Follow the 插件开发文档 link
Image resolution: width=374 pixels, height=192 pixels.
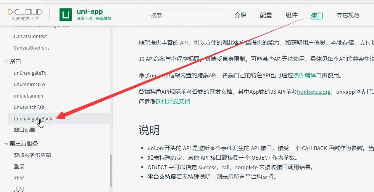(172, 101)
